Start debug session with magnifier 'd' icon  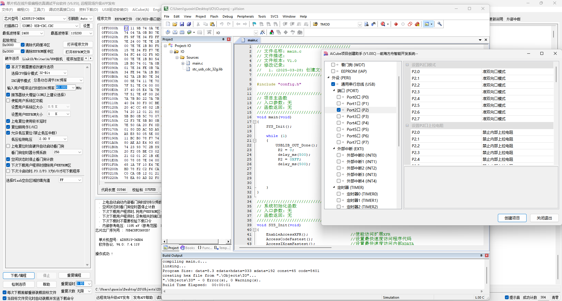pos(383,24)
